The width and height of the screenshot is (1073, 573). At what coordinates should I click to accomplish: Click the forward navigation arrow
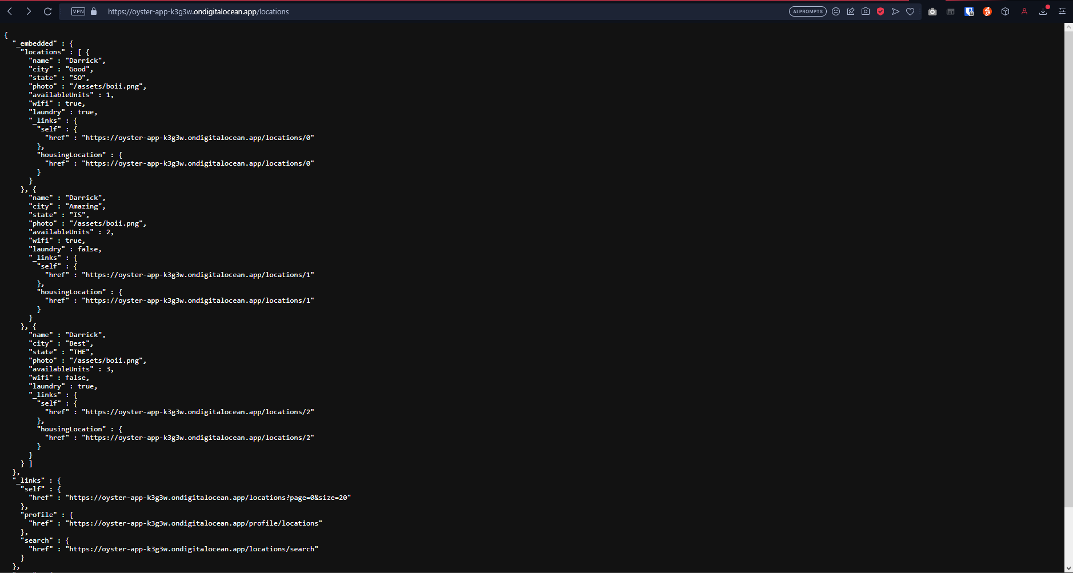pyautogui.click(x=29, y=11)
